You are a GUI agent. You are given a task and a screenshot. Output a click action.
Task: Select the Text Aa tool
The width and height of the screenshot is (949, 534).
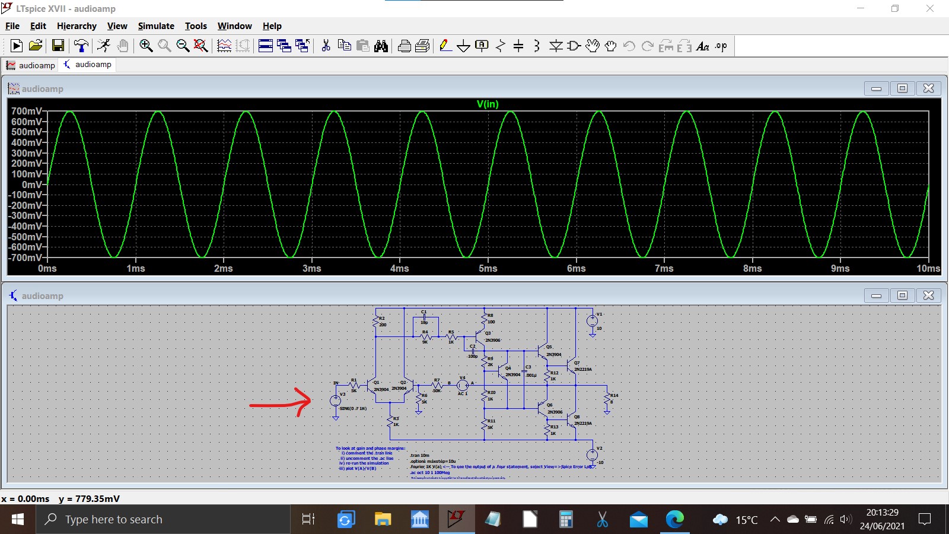coord(703,46)
